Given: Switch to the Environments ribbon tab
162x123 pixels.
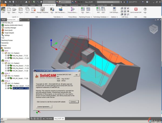Looking at the screenshot, I should 74,5.
